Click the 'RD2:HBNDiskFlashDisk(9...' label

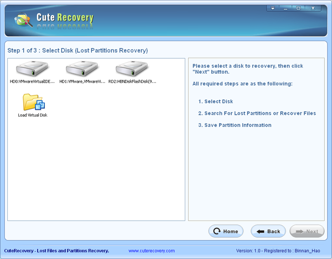point(132,82)
